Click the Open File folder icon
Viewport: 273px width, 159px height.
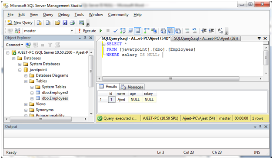(58, 23)
